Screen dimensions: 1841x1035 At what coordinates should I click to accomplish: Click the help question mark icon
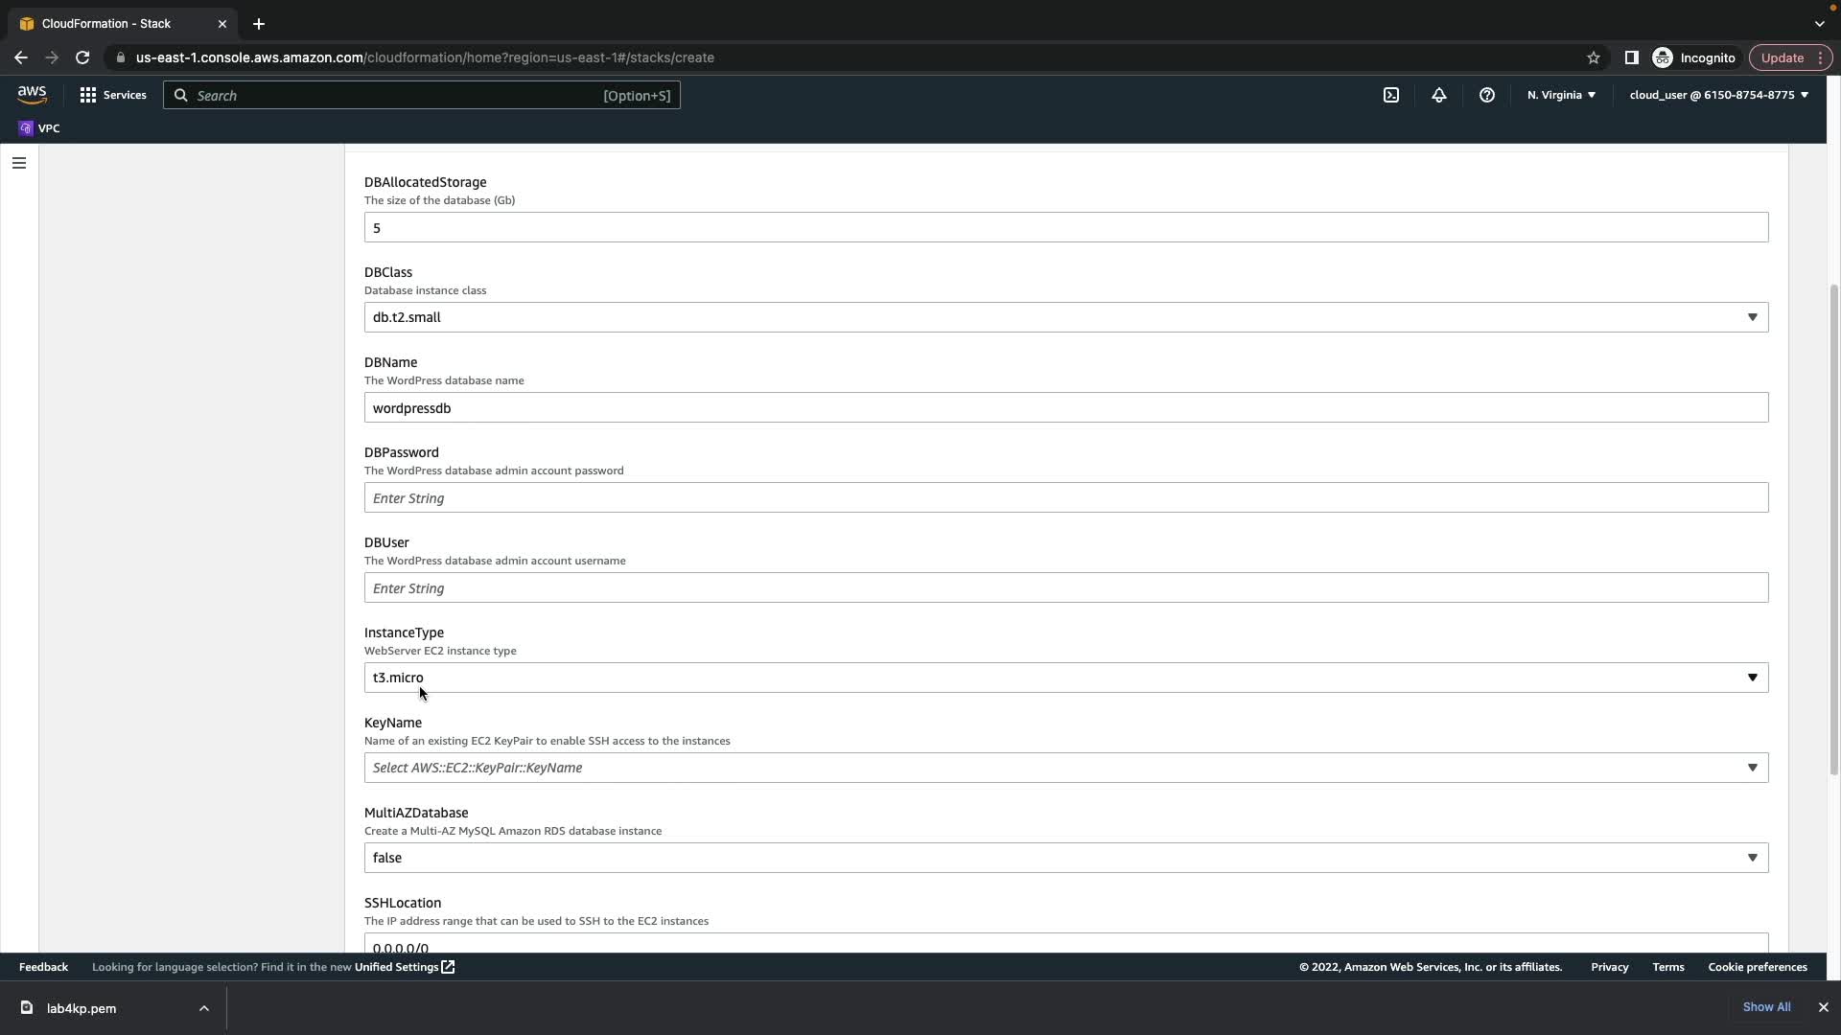[1486, 95]
